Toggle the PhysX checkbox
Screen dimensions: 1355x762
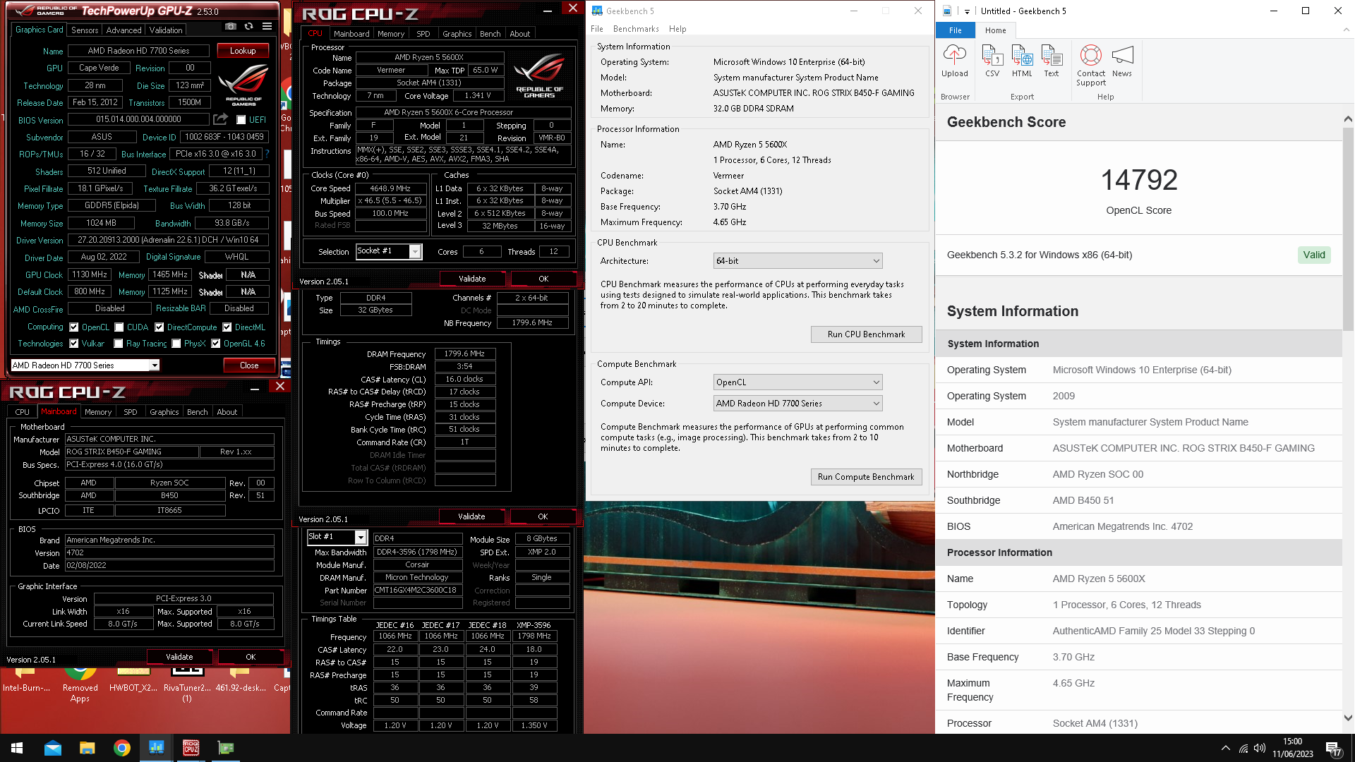click(x=176, y=344)
